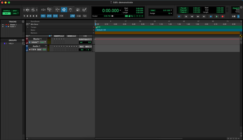Open Tracks list popup menu
Image resolution: width=243 pixels, height=140 pixels.
(x=23, y=22)
